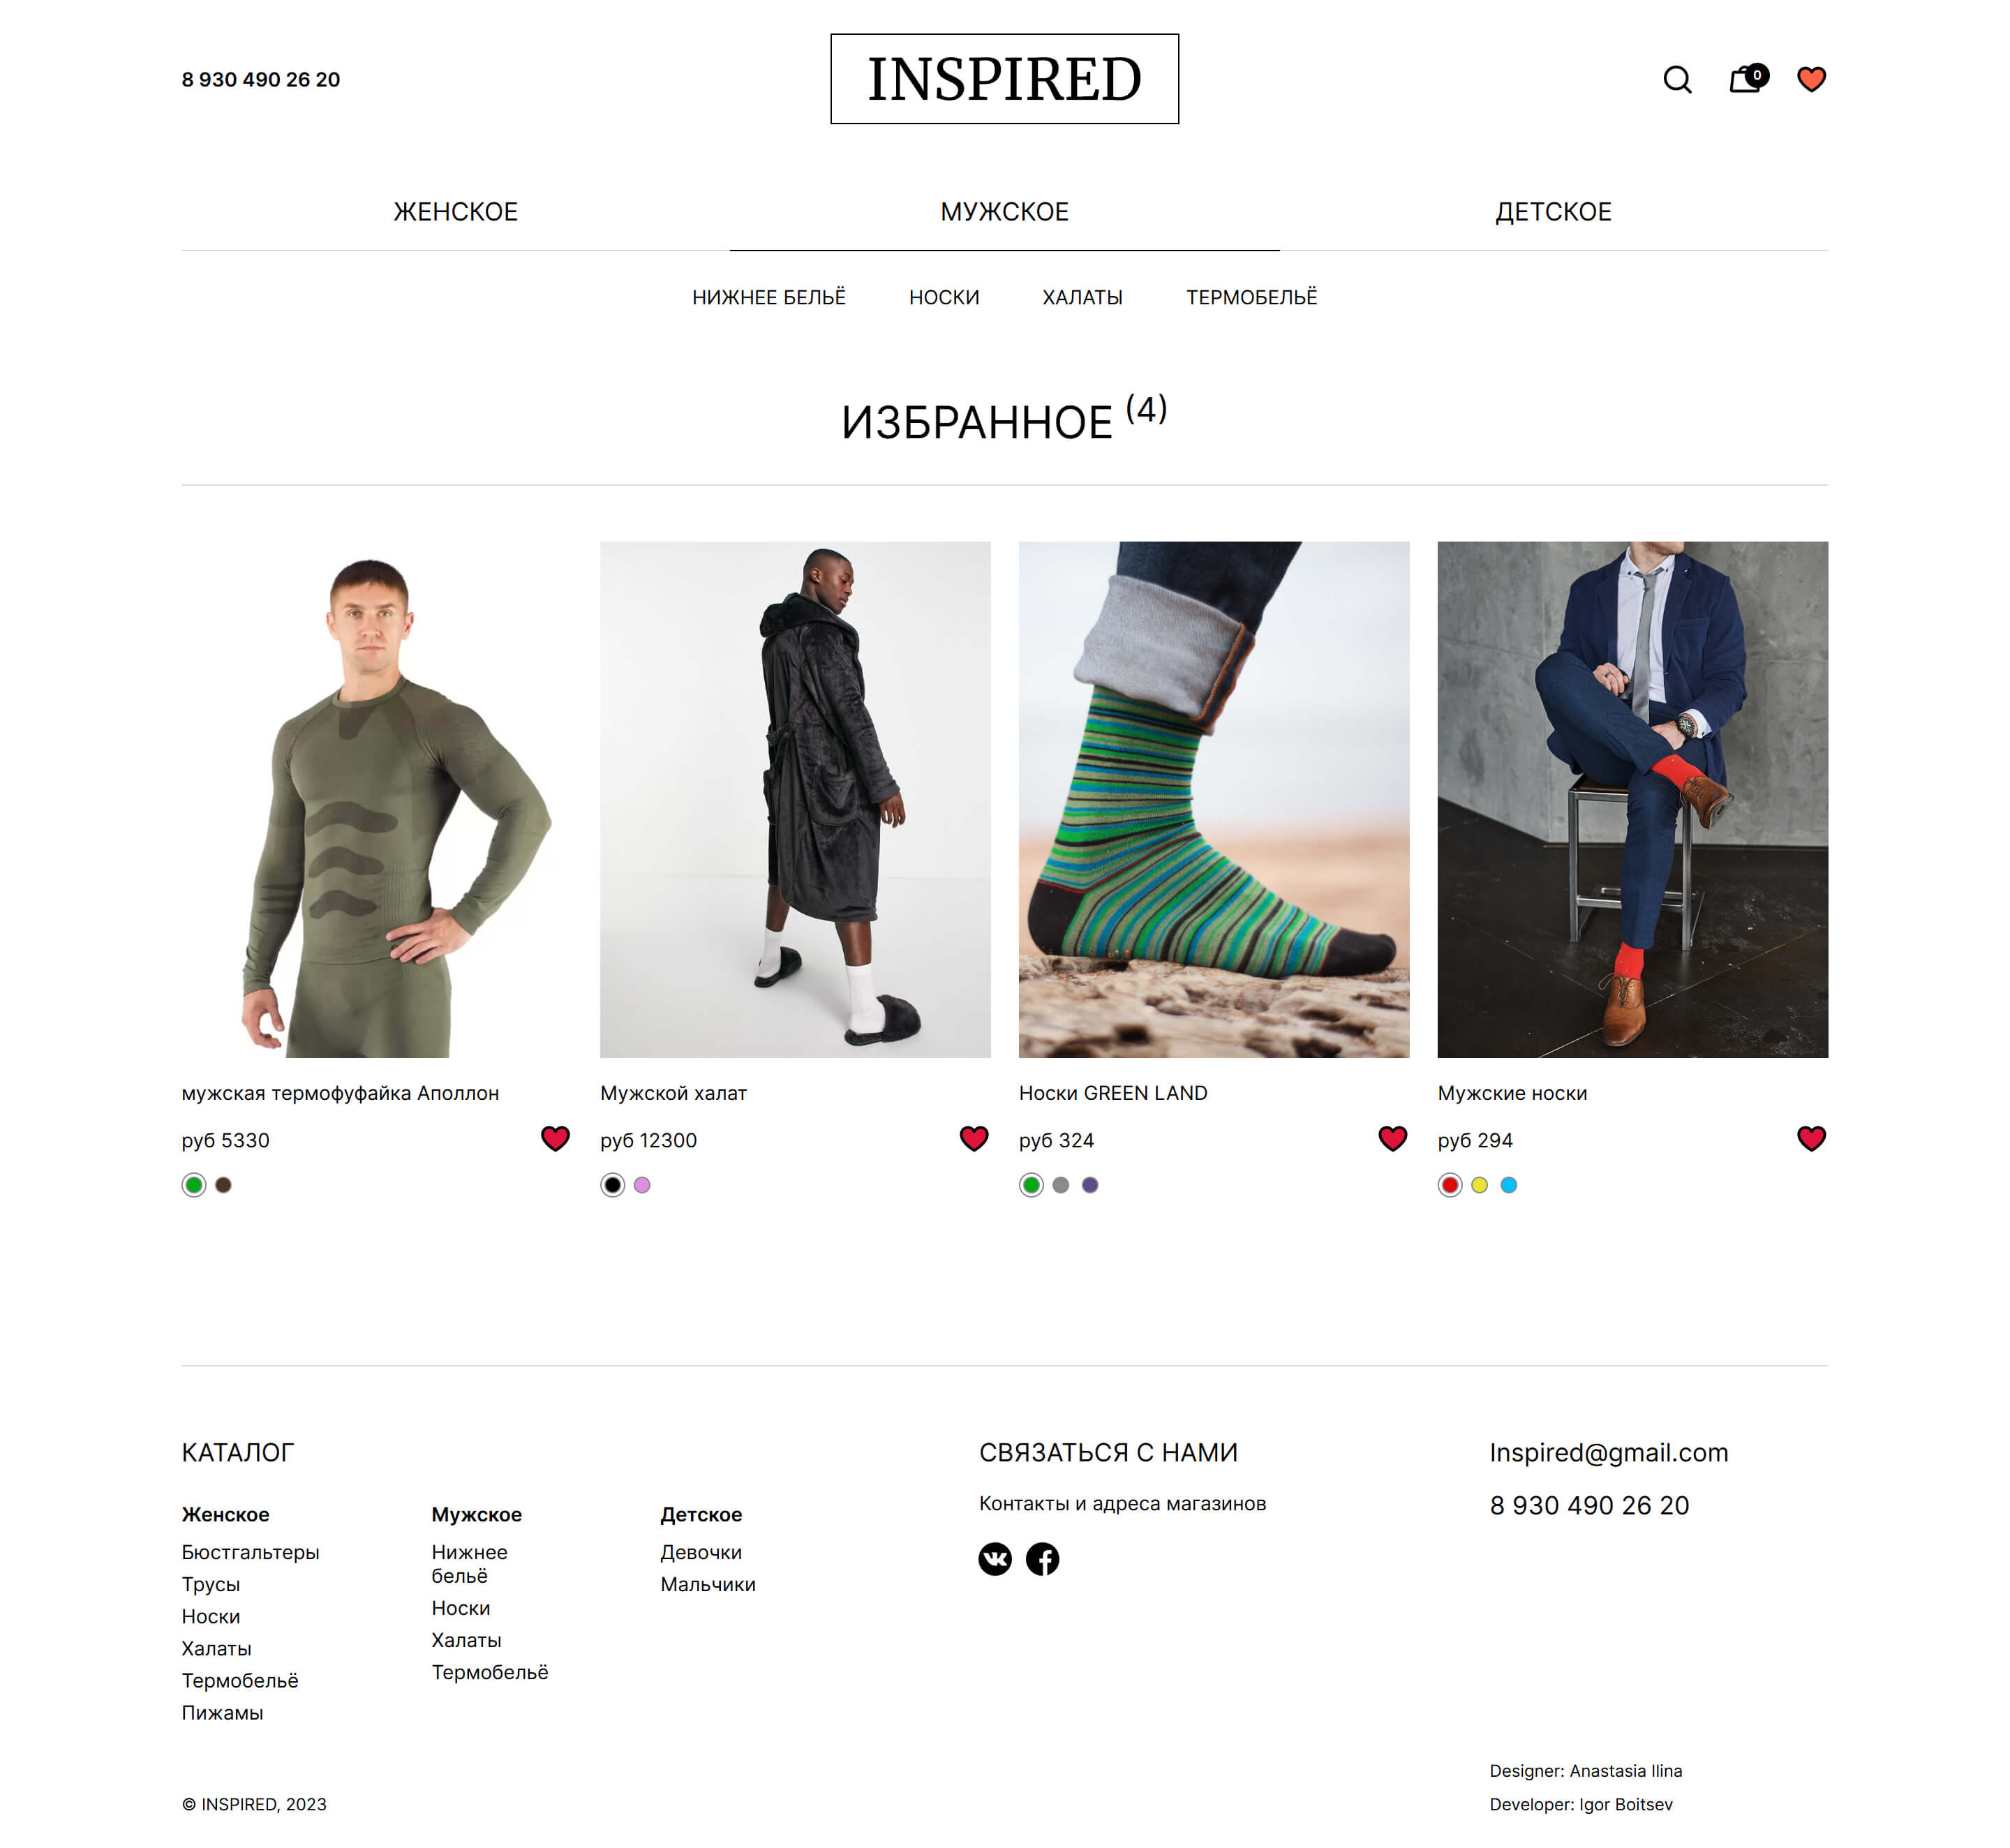Open favorites via header heart icon

[1811, 79]
